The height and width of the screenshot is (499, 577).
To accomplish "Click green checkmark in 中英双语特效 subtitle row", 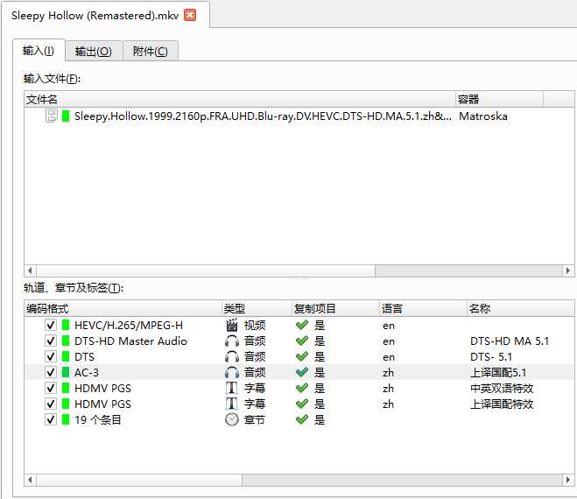I will [302, 388].
